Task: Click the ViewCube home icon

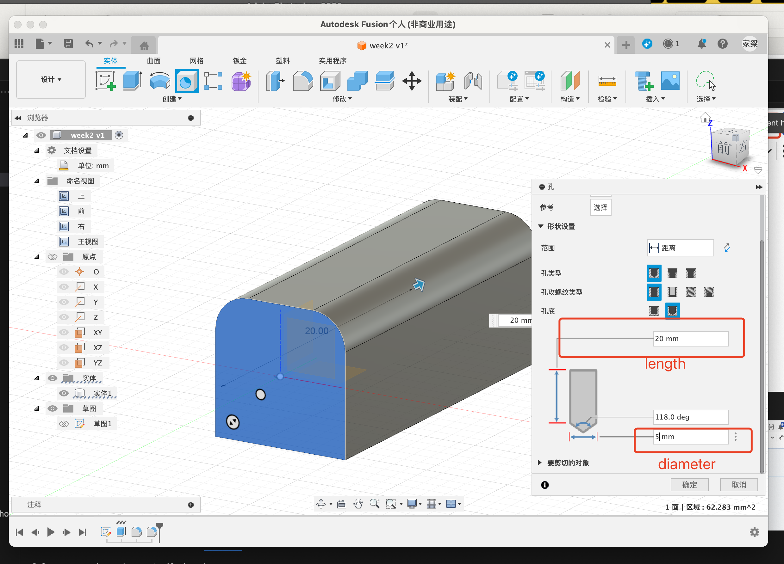Action: tap(705, 118)
